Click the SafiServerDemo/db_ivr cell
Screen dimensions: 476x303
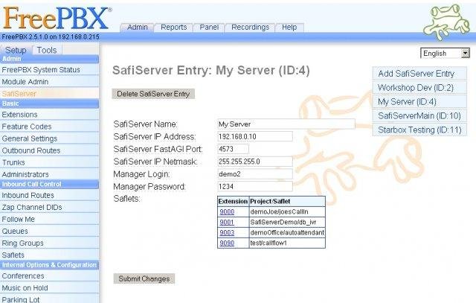tap(287, 222)
